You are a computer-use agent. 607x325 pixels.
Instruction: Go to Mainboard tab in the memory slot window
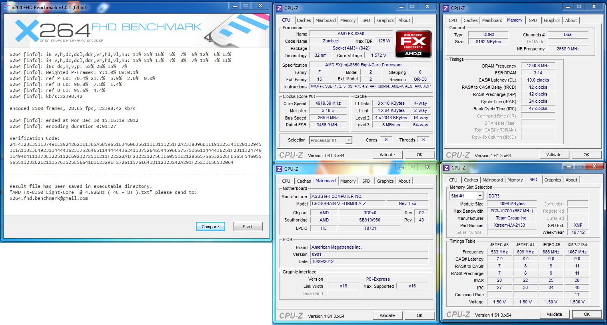493,180
